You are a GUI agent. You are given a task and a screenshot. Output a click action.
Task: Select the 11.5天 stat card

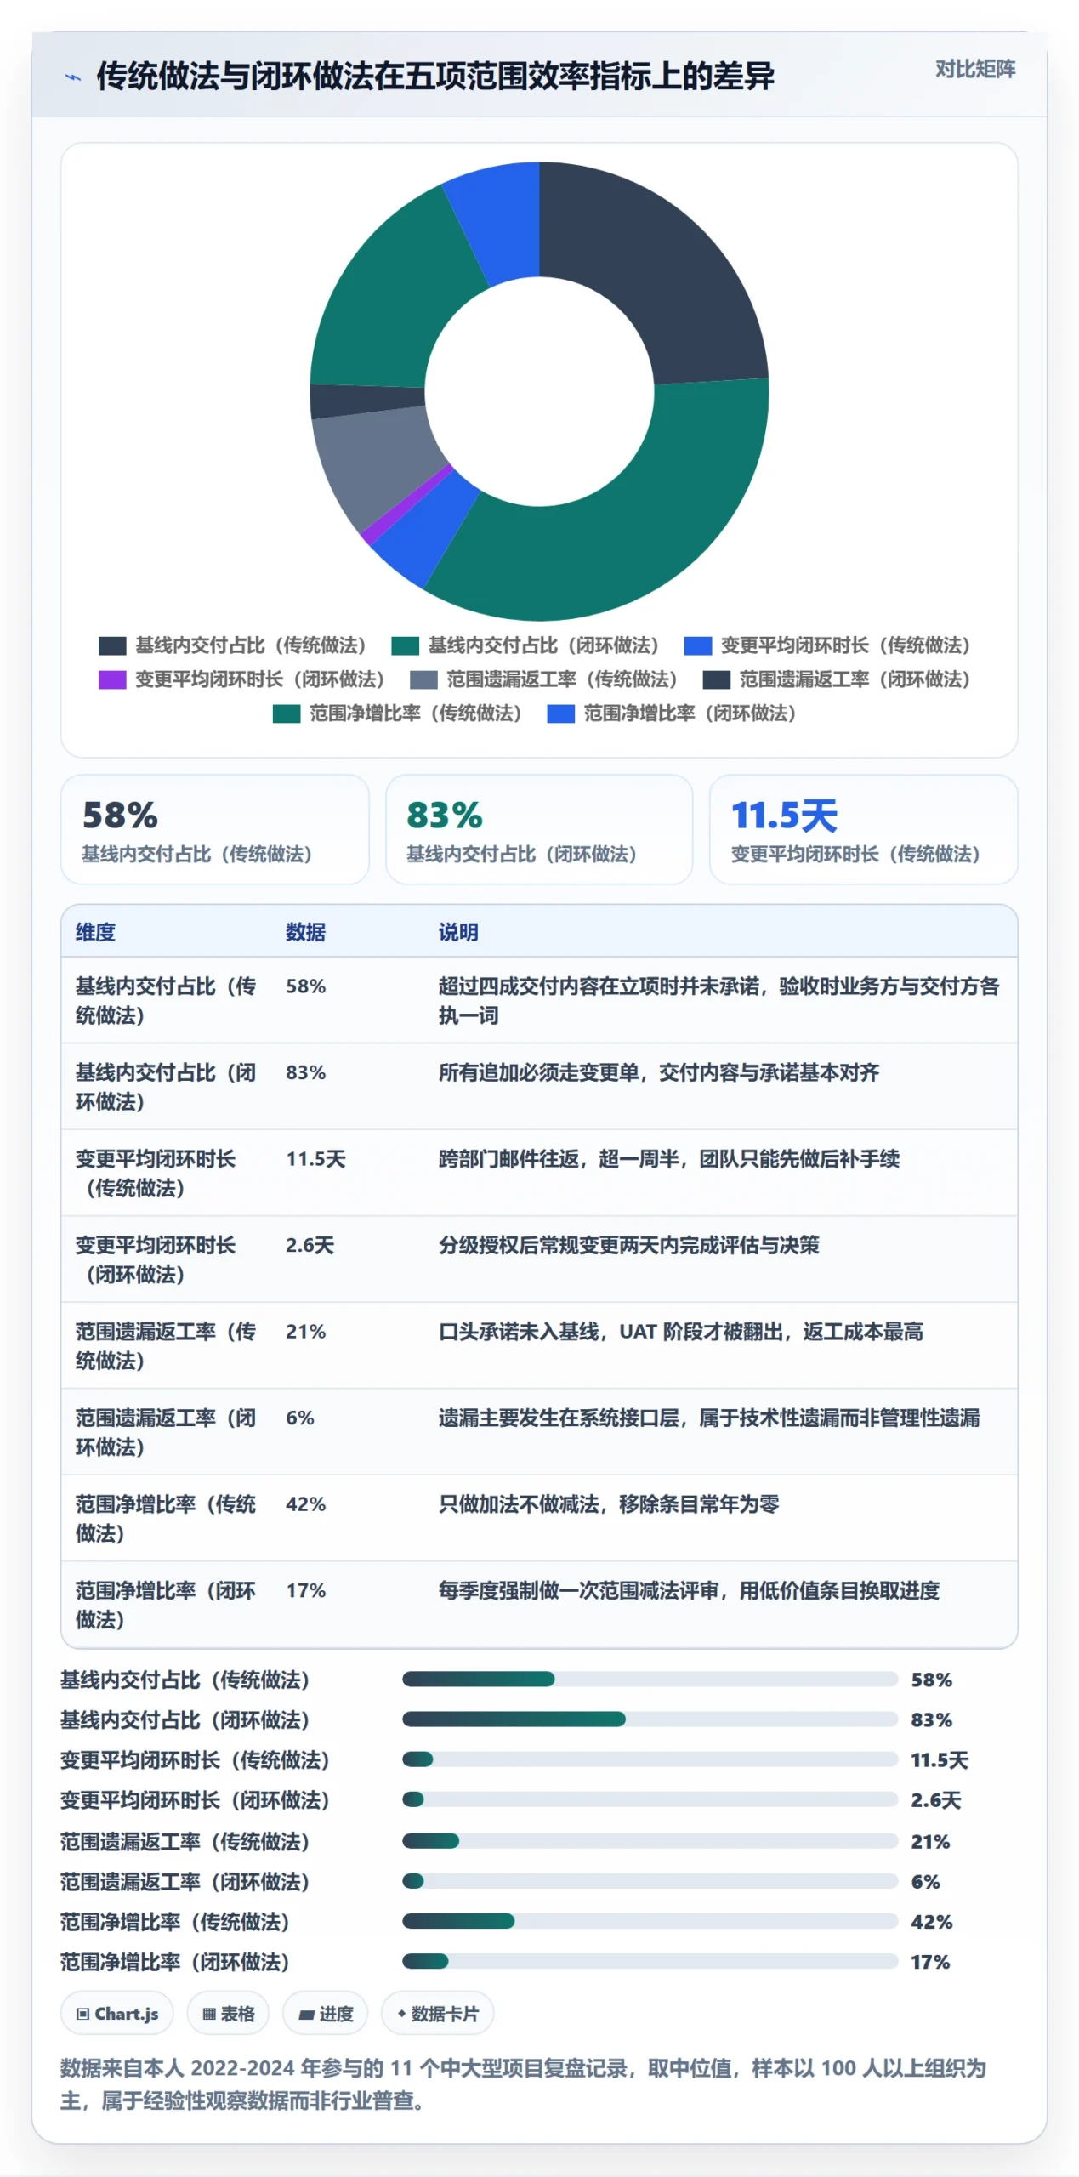[863, 829]
